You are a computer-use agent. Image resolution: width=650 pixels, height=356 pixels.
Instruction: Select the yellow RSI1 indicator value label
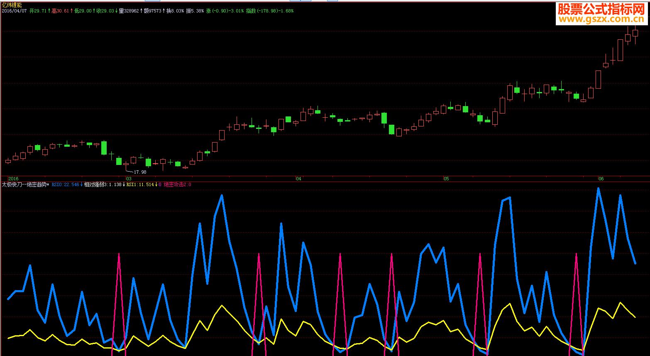point(141,184)
